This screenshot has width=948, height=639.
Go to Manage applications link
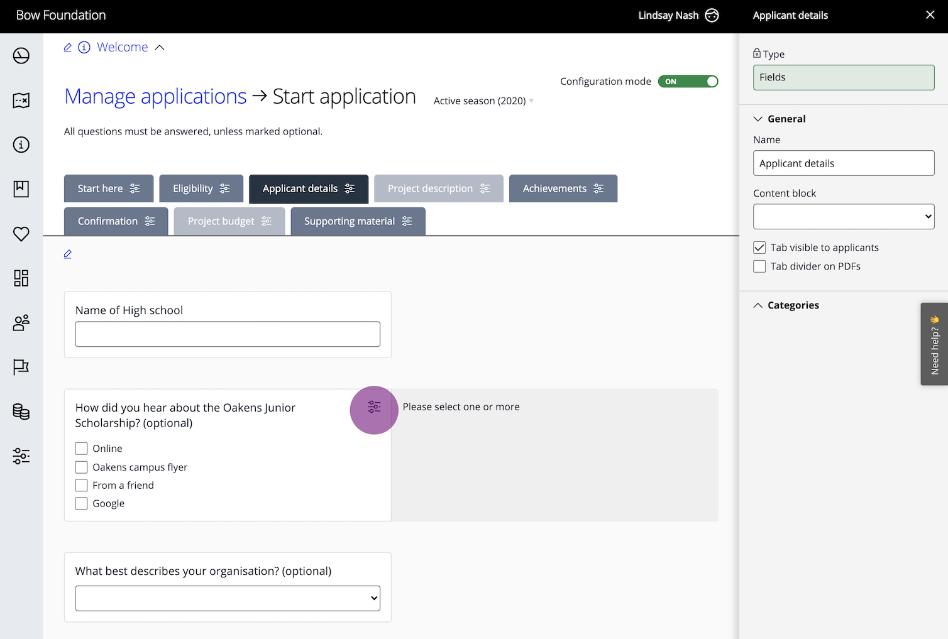click(155, 97)
